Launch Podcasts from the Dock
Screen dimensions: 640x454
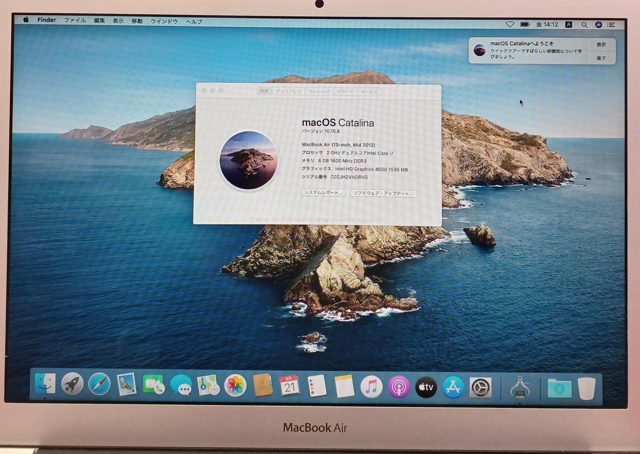(398, 386)
